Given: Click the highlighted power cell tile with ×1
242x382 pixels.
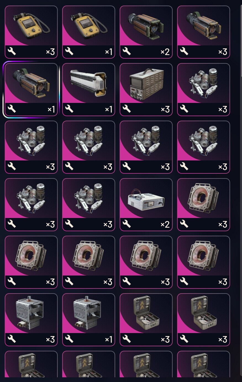Looking at the screenshot, I should pyautogui.click(x=31, y=90).
